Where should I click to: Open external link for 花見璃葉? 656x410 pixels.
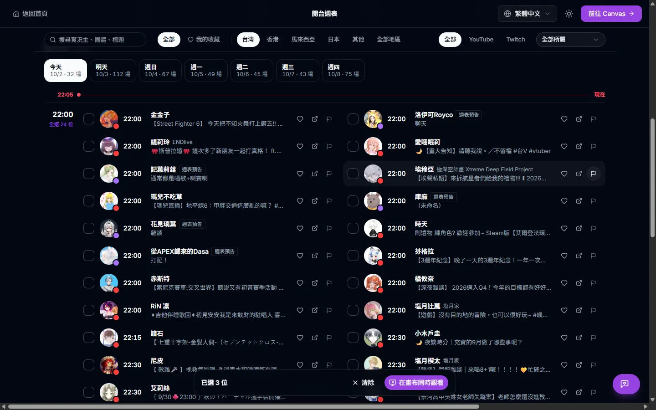pyautogui.click(x=315, y=228)
